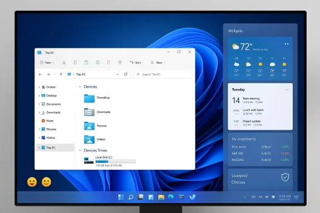Go back with the left arrow

[40, 74]
